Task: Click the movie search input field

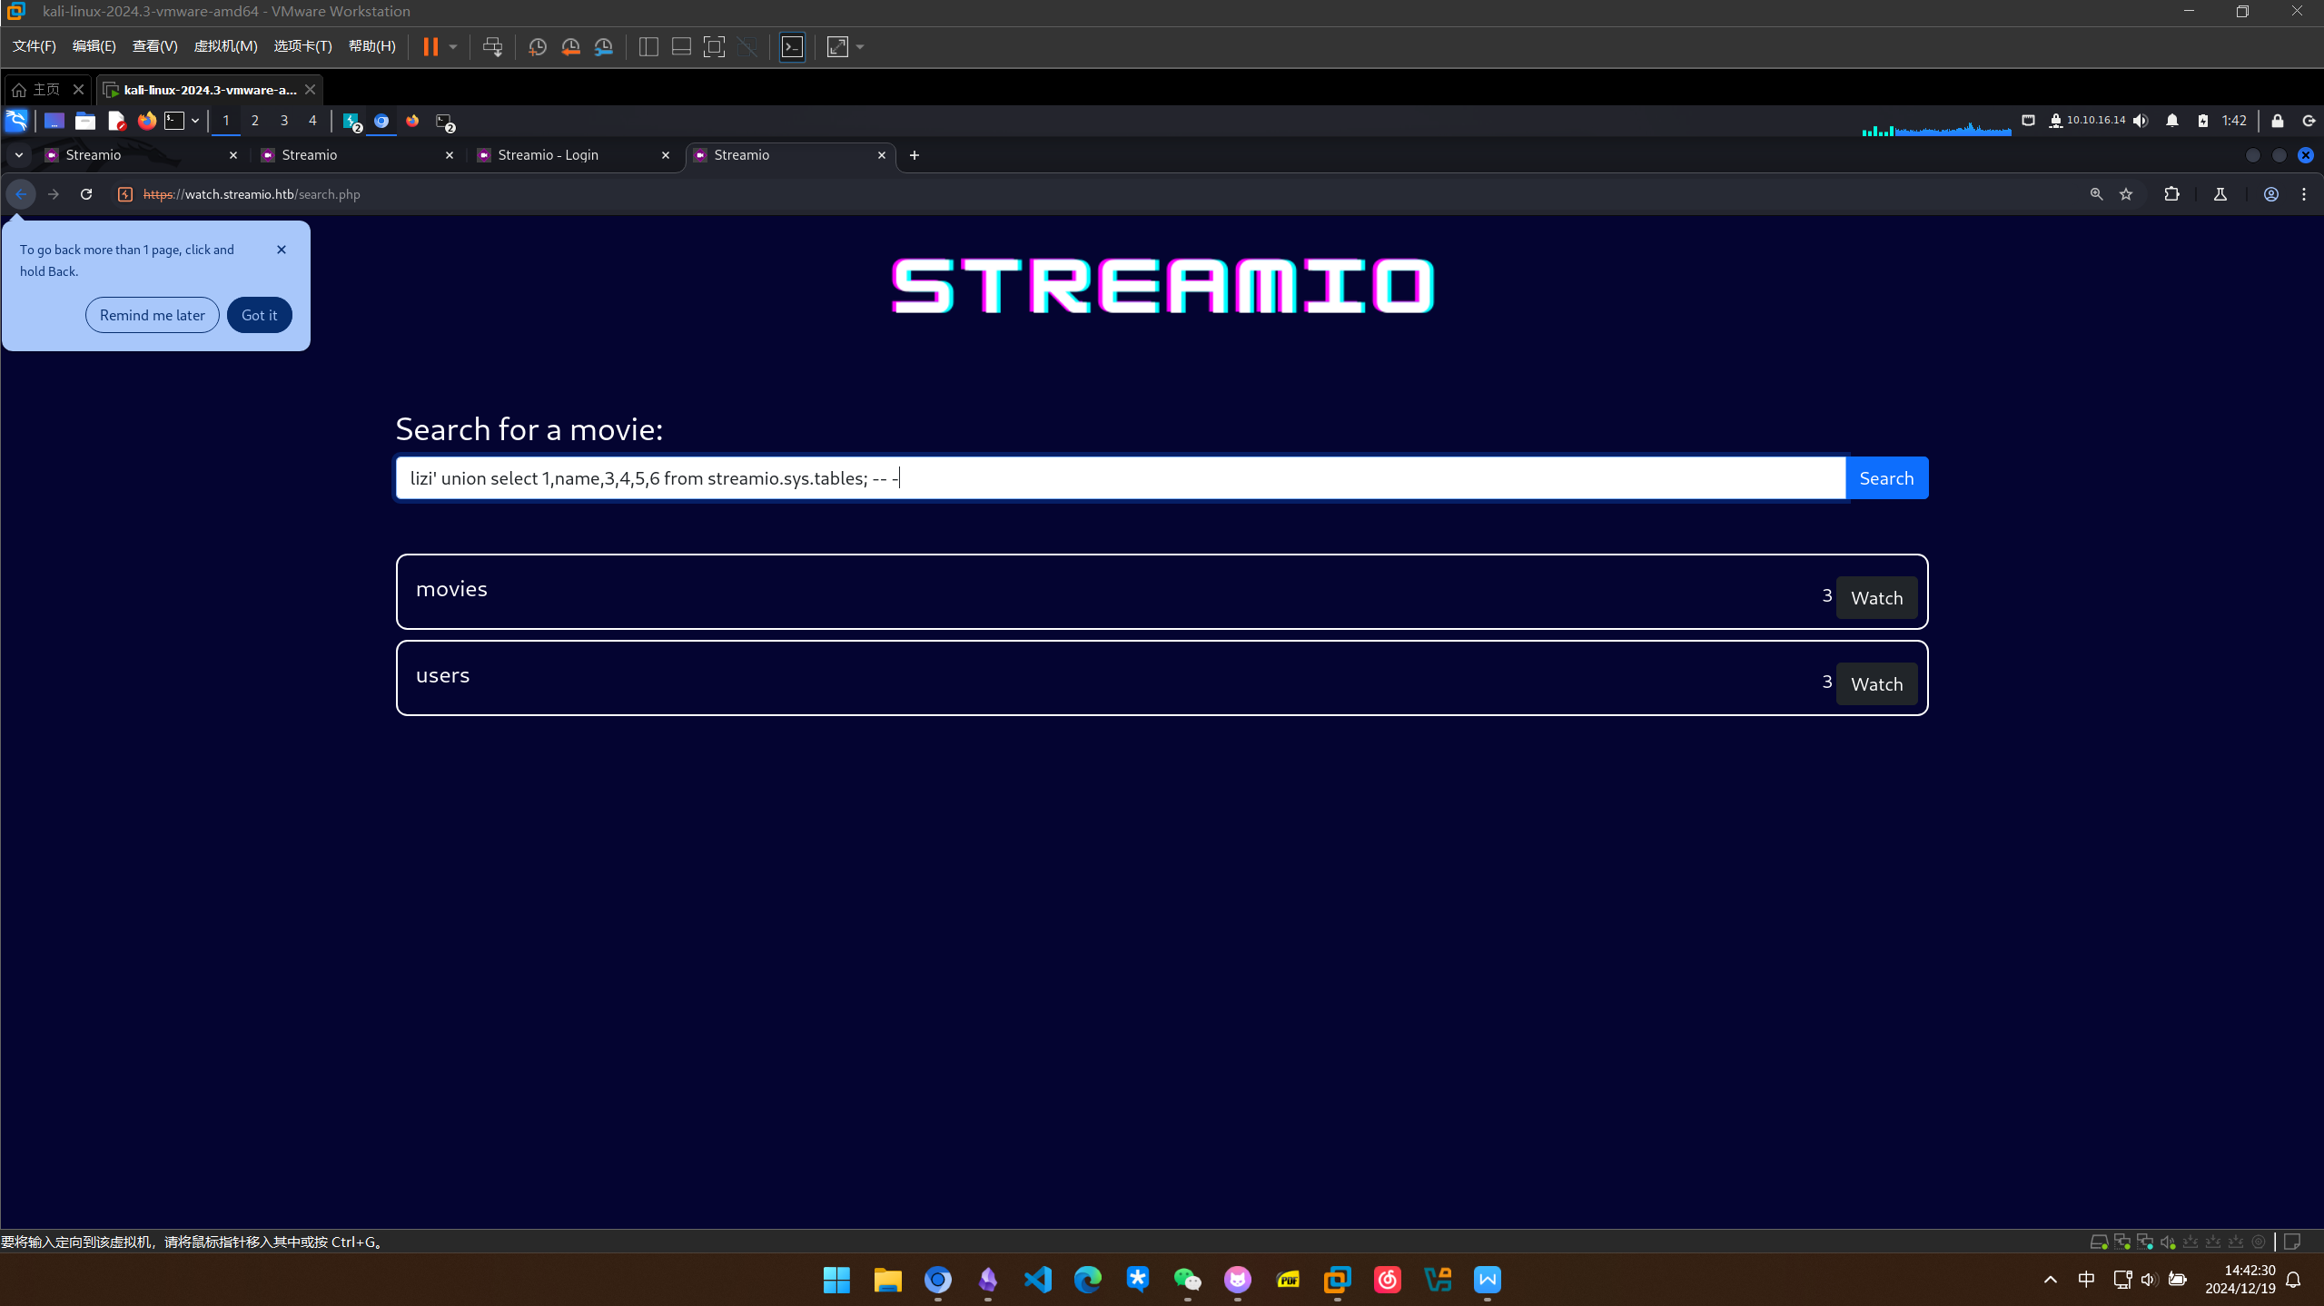Action: [x=1120, y=478]
